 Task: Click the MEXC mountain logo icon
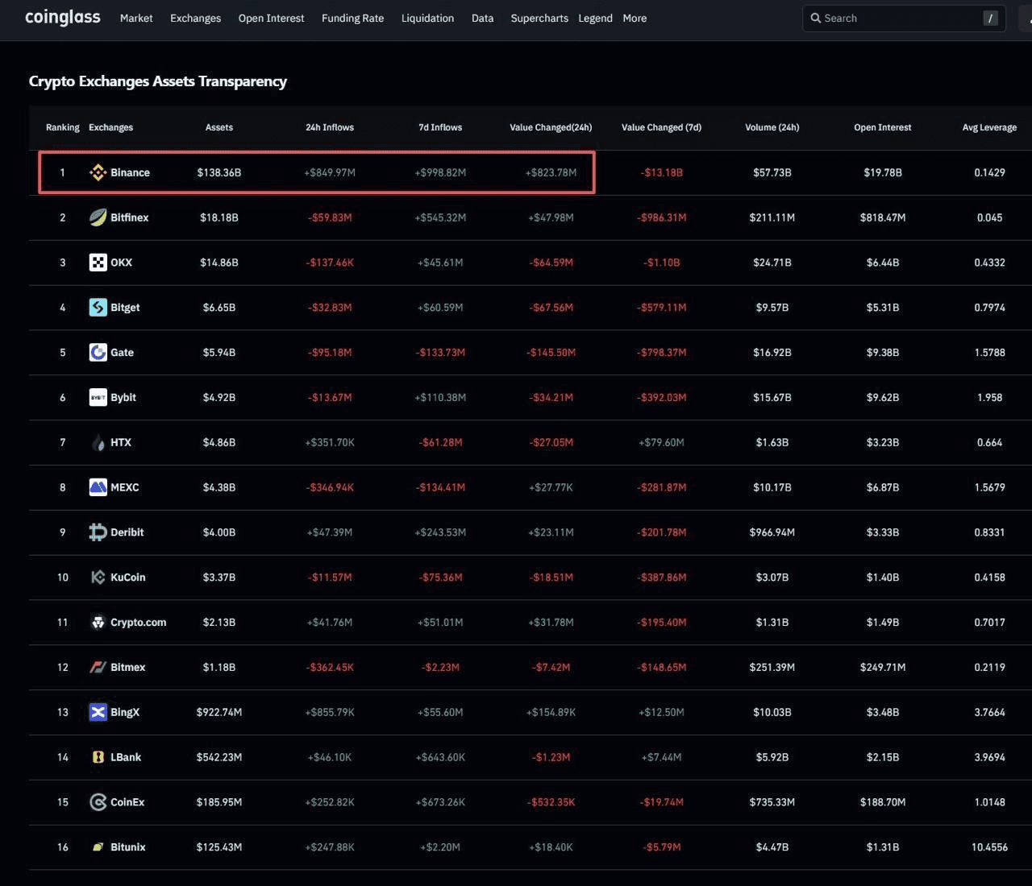click(98, 487)
